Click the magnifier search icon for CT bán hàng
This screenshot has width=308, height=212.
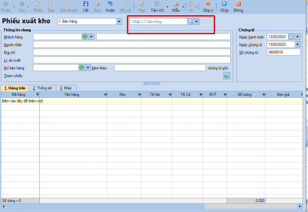[x=190, y=21]
